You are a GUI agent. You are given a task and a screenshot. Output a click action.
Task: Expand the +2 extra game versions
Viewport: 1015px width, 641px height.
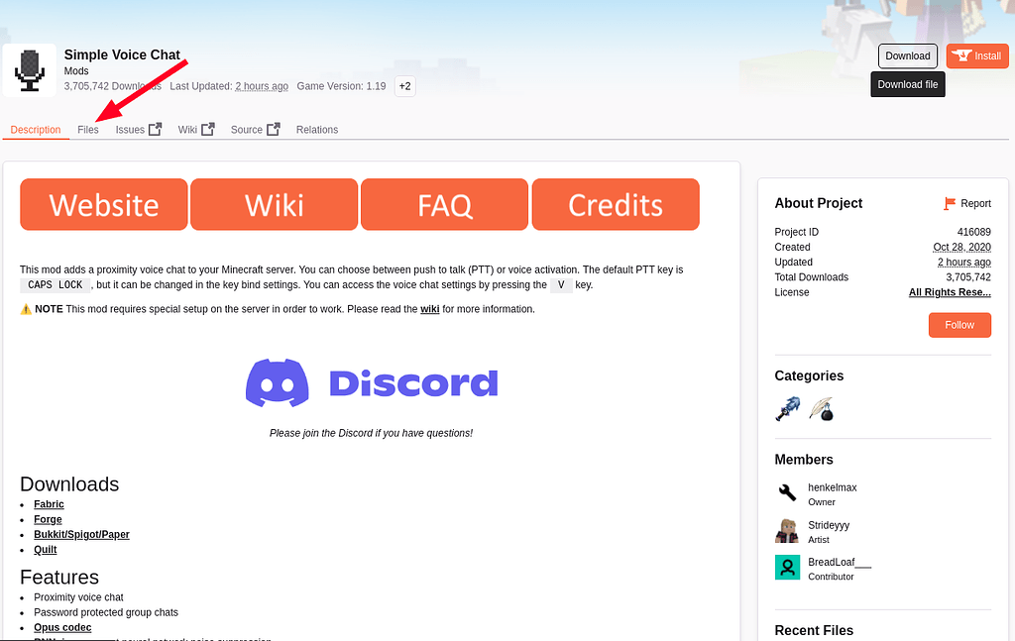(404, 86)
